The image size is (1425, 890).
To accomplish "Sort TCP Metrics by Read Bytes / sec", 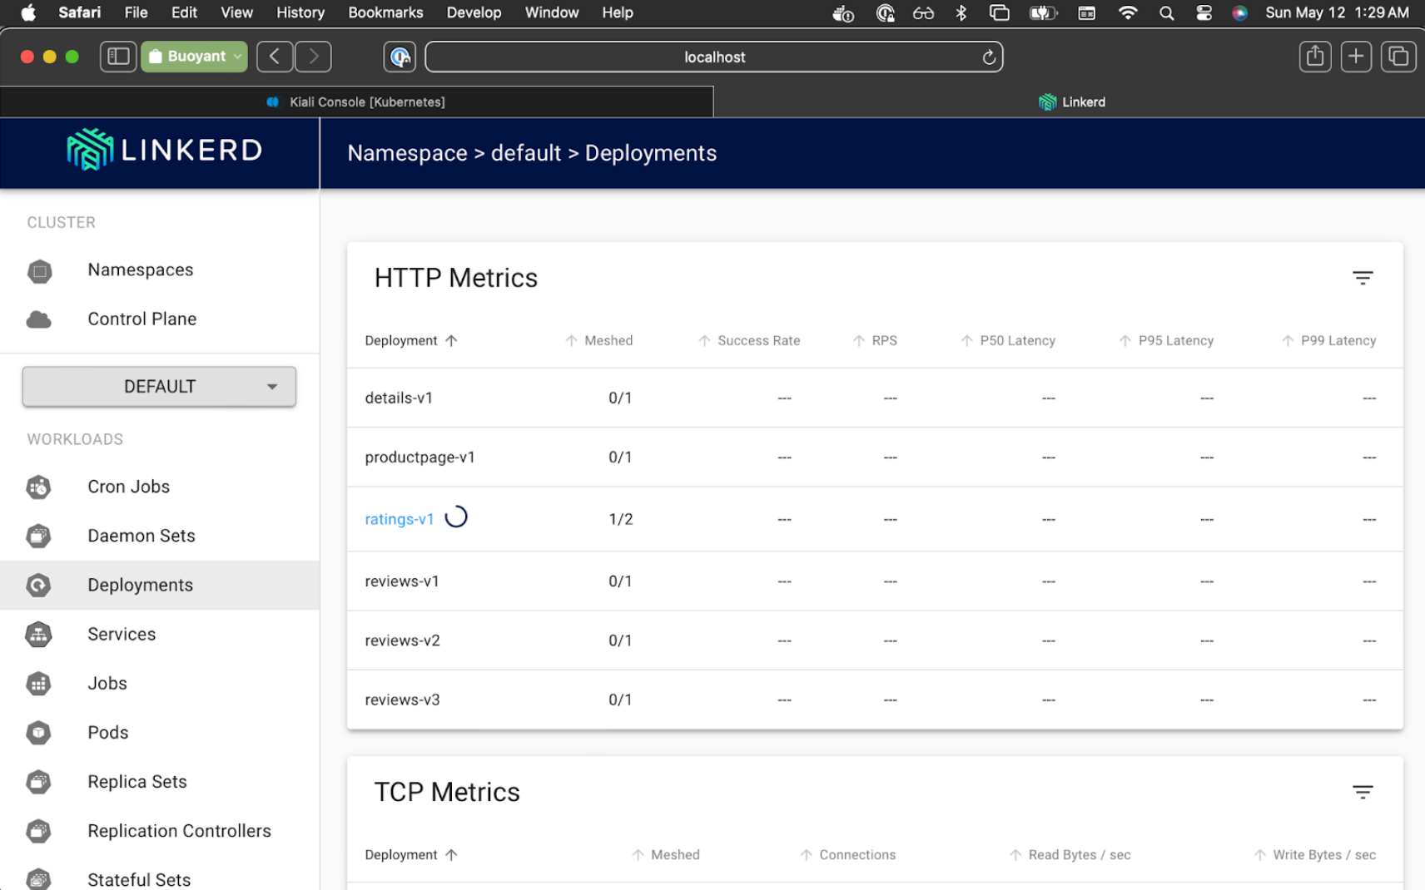I will point(1070,855).
